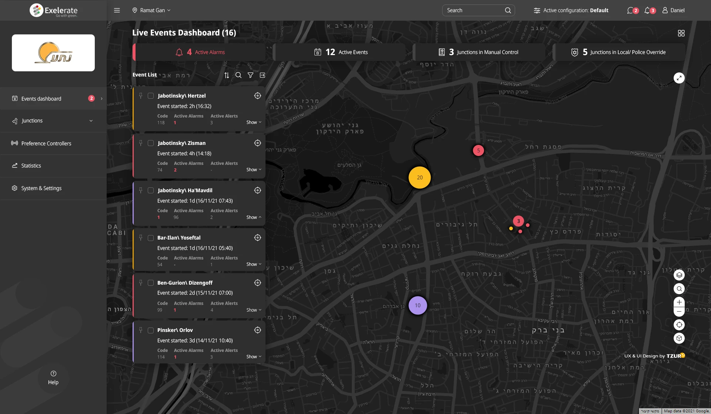Check the Jabotinsky\ Ha'Mavdil checkbox
711x414 pixels.
(151, 190)
